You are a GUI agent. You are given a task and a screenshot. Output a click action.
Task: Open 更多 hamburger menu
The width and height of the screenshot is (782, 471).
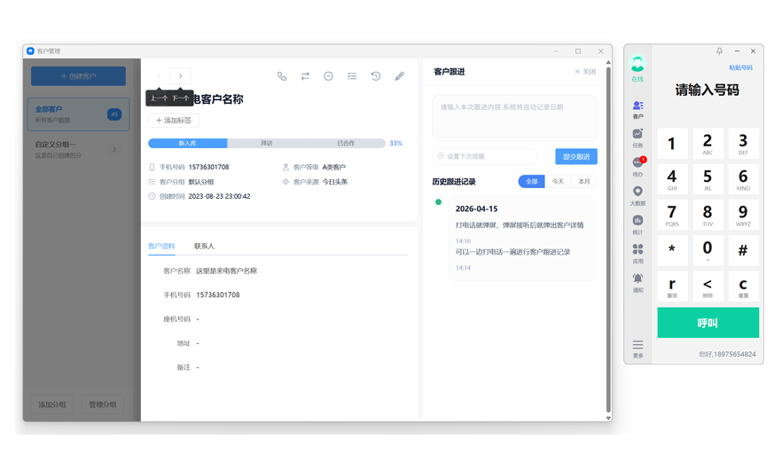(637, 349)
